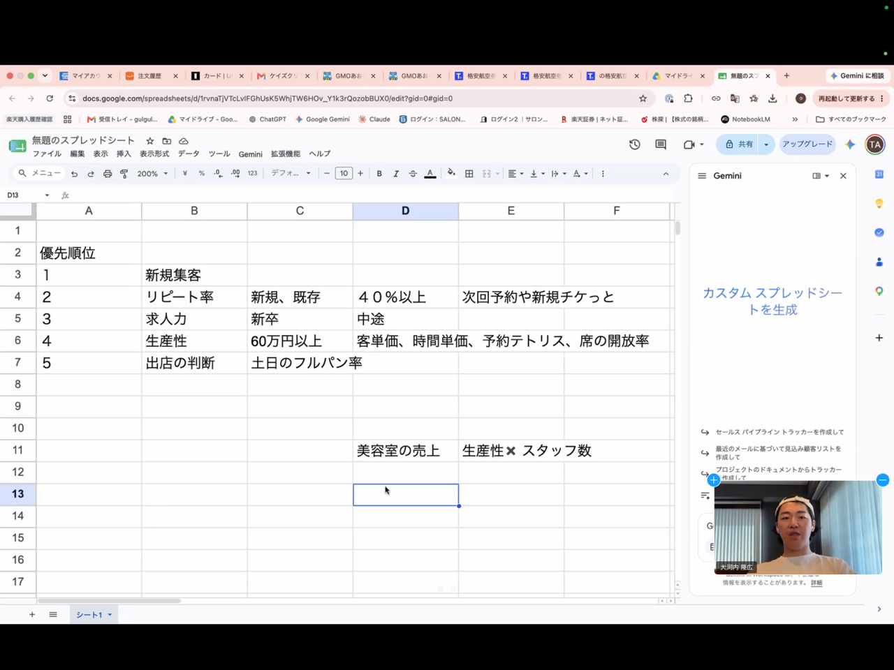Open the 挿入 menu
This screenshot has height=670, width=894.
124,154
